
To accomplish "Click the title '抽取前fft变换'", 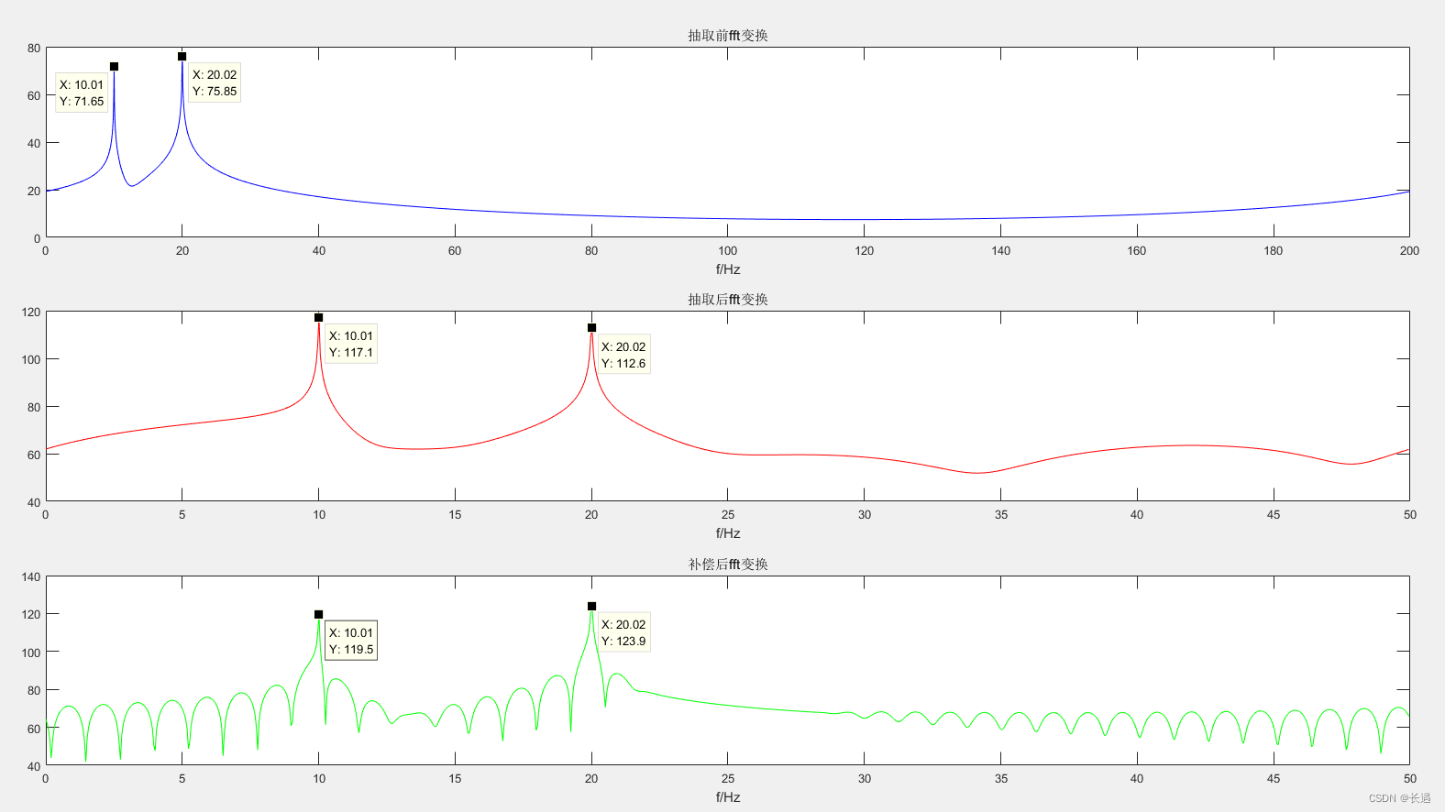I will click(x=728, y=36).
